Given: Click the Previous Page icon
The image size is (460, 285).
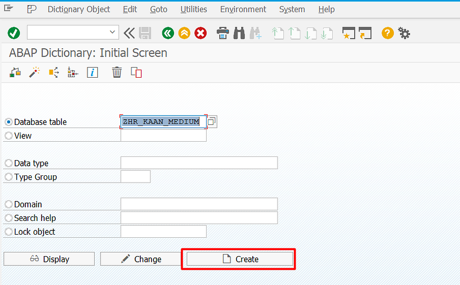Looking at the screenshot, I should [294, 33].
